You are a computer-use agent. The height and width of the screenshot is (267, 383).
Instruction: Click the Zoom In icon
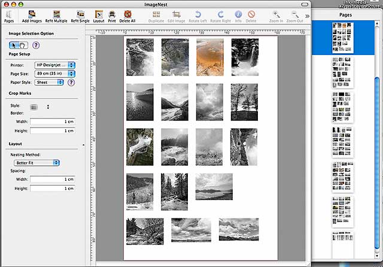276,16
